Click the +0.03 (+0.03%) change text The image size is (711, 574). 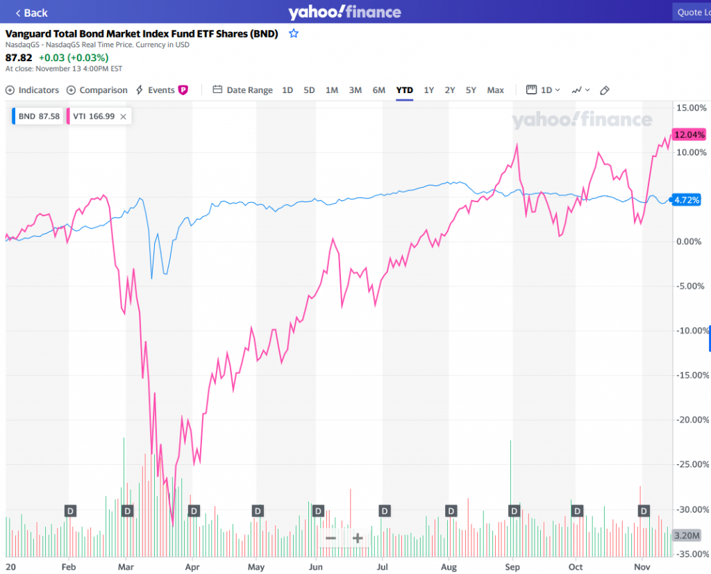point(74,58)
